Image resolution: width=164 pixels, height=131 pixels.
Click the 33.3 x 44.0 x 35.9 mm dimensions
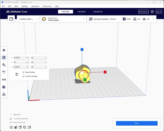17,122
